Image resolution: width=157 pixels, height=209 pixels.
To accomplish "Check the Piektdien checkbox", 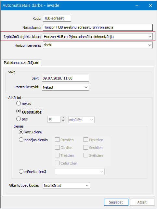I will pyautogui.click(x=86, y=140).
